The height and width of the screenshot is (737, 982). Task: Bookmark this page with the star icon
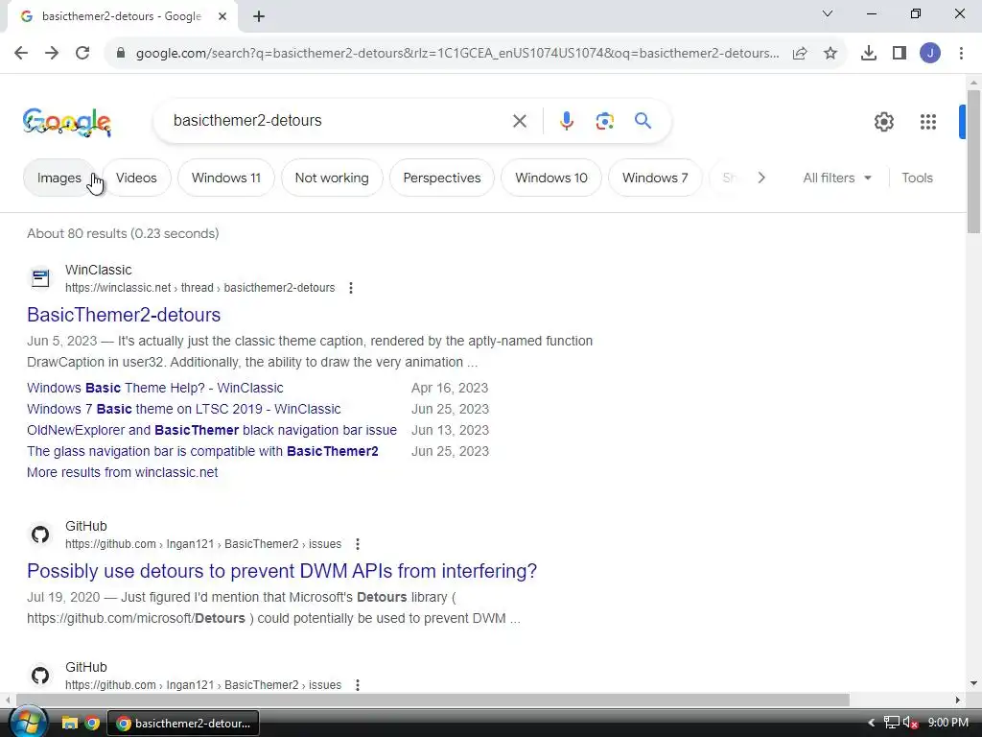[x=830, y=54]
